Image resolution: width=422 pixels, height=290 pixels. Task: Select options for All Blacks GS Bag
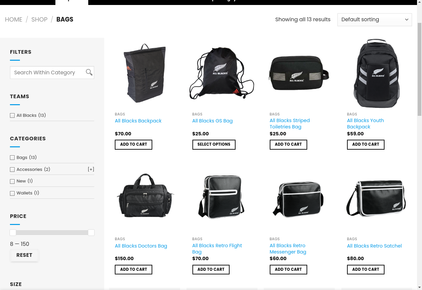[214, 144]
